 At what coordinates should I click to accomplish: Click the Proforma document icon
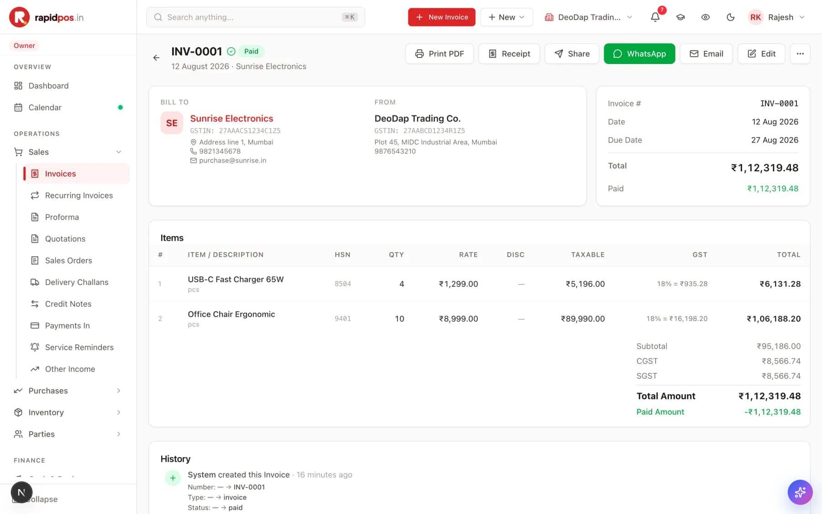[x=35, y=217]
